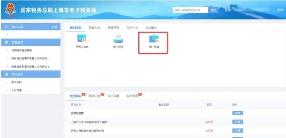Open 跨区域涉税事项套餐（本市跨区）link
The image size is (286, 138).
coord(30,67)
